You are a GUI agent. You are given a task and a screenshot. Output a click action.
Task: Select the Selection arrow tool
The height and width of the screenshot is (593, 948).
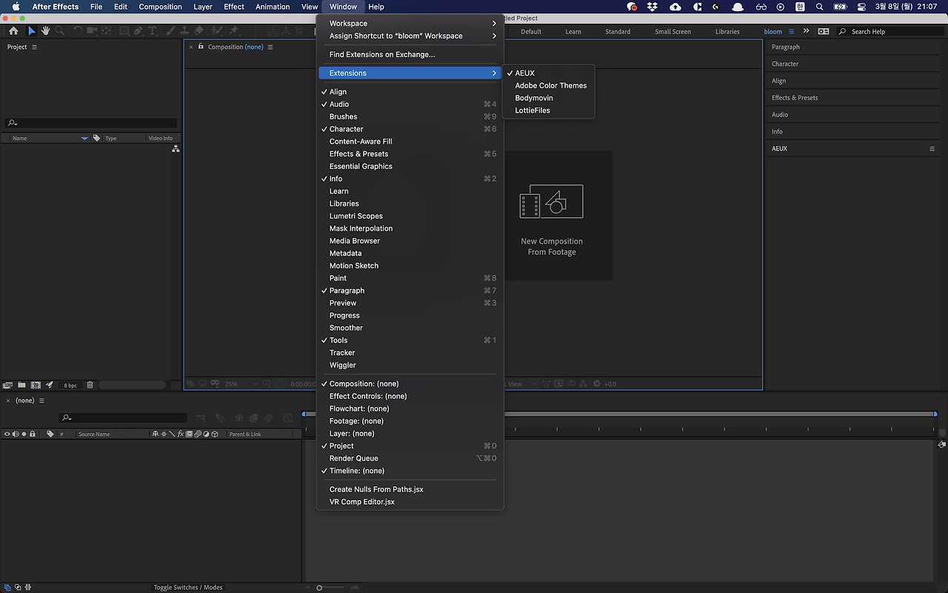[x=31, y=31]
